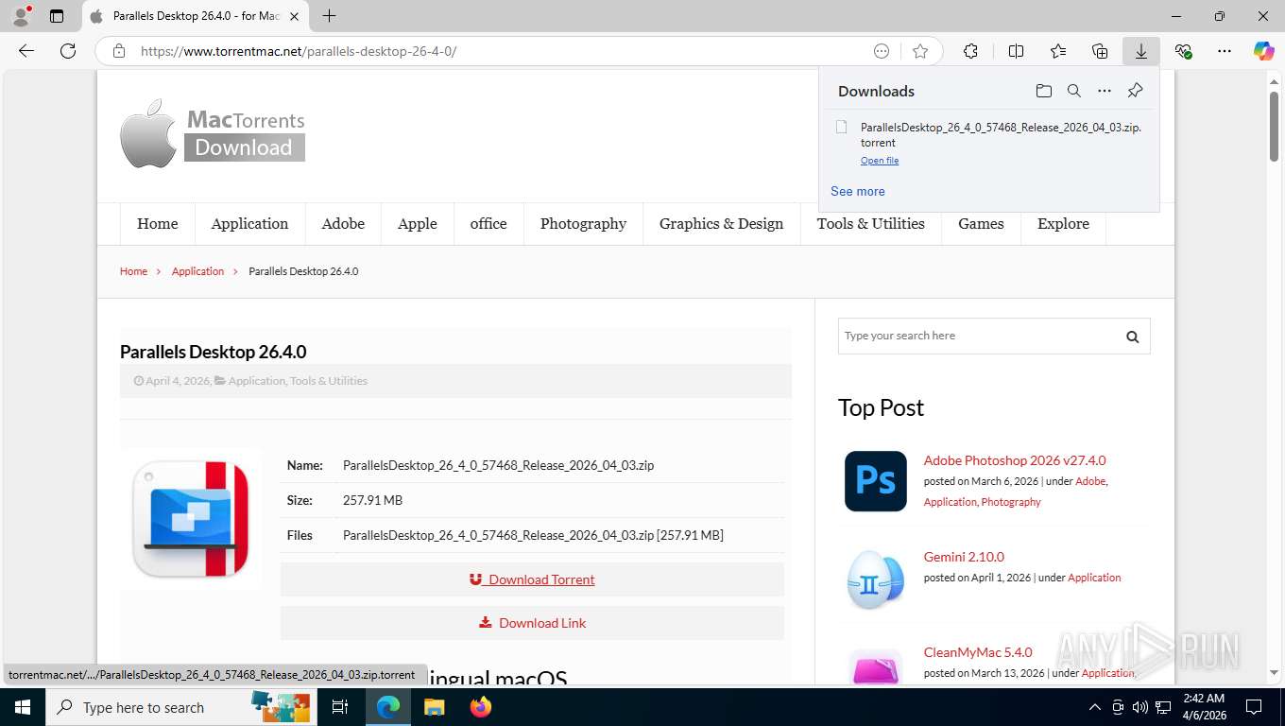Refresh the page with reload icon
Screen dimensions: 1285x726
pyautogui.click(x=68, y=51)
